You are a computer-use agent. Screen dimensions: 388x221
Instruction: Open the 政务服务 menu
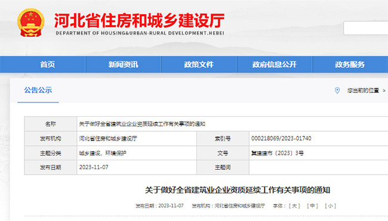pyautogui.click(x=350, y=64)
